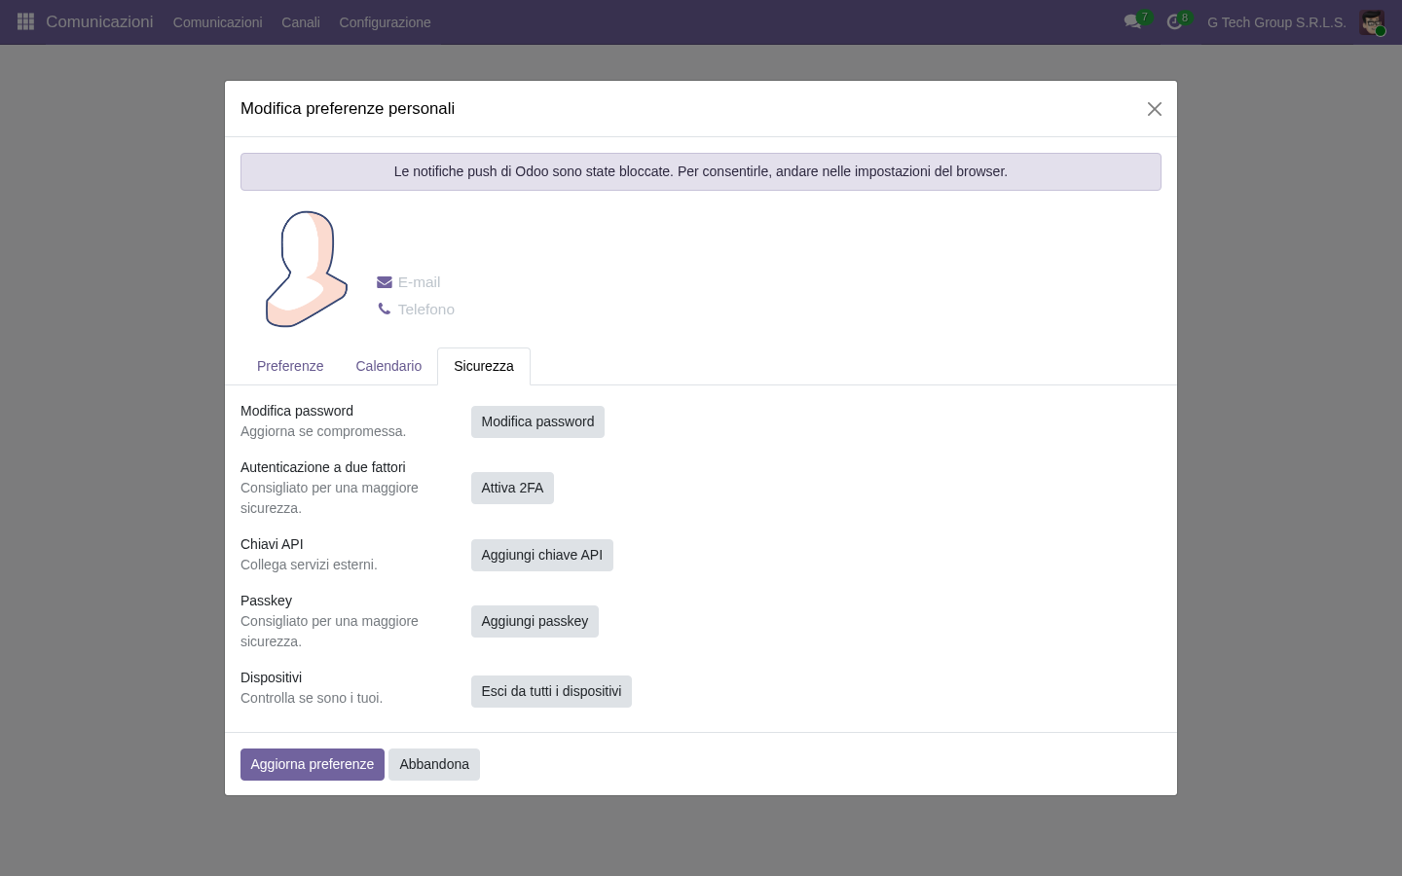The width and height of the screenshot is (1402, 876).
Task: Click 'Aggiorna se compromessa.' text
Action: (323, 431)
